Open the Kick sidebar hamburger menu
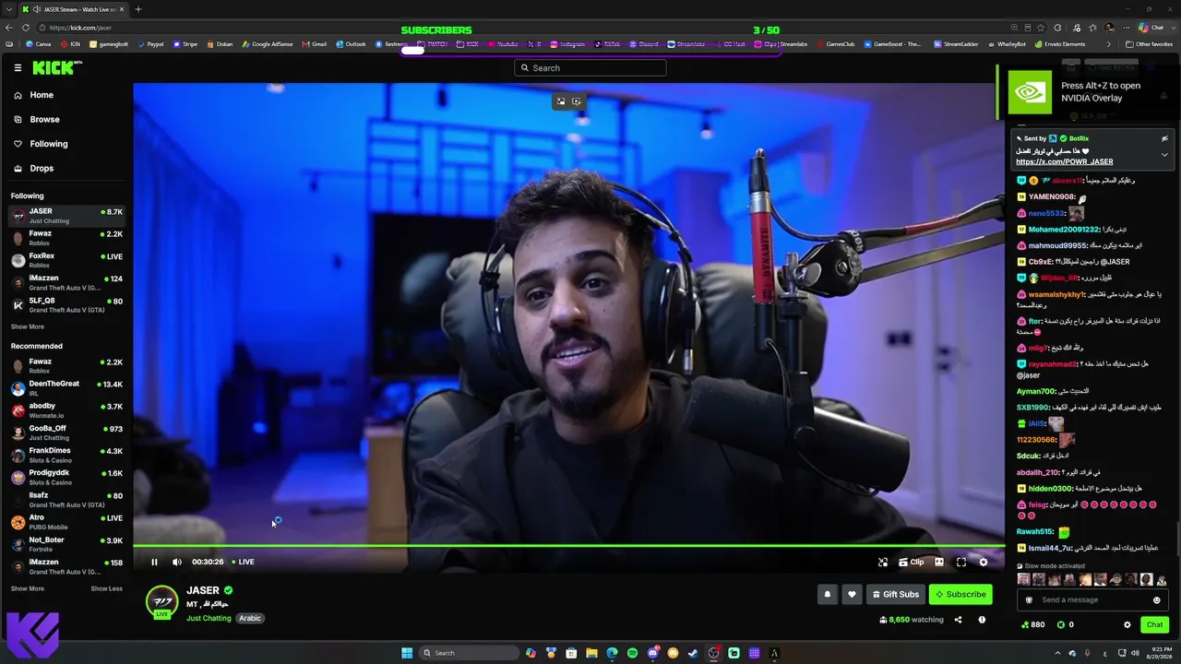This screenshot has width=1181, height=664. (18, 67)
